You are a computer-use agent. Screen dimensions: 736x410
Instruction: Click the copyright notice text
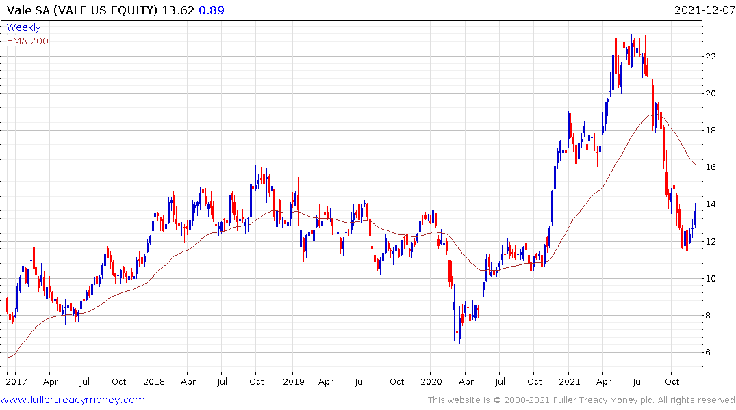coord(581,400)
